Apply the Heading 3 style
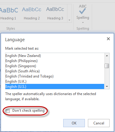The image size is (115, 132). click(55, 13)
